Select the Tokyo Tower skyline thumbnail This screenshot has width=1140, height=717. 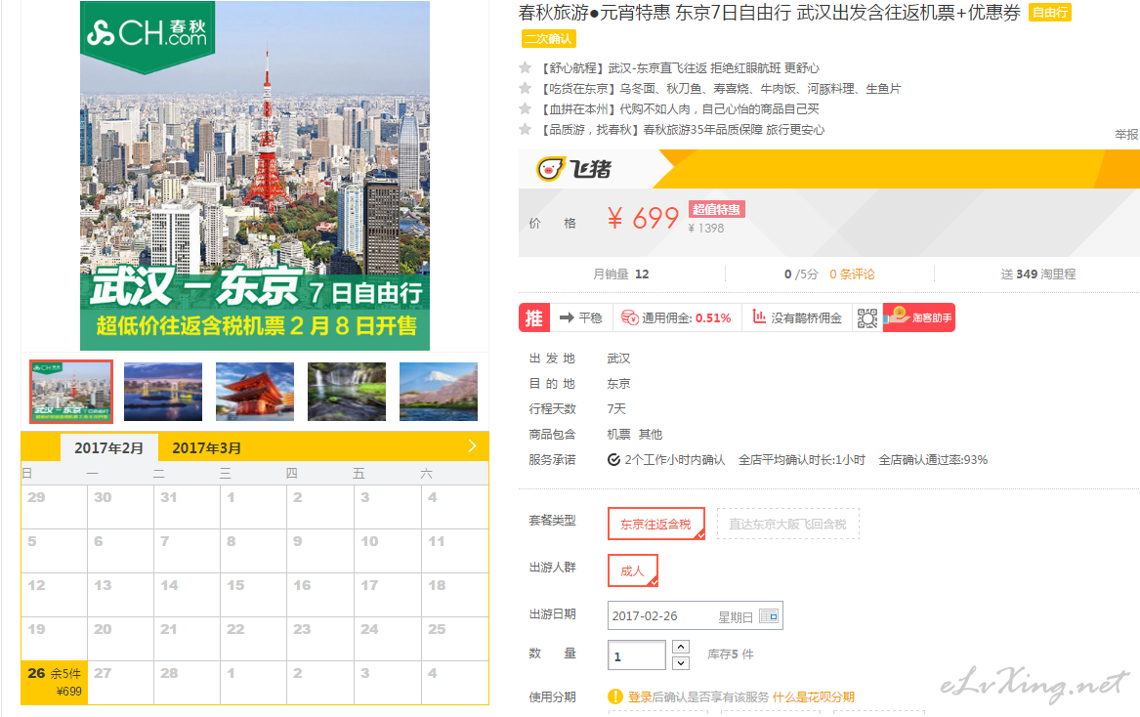coord(71,391)
